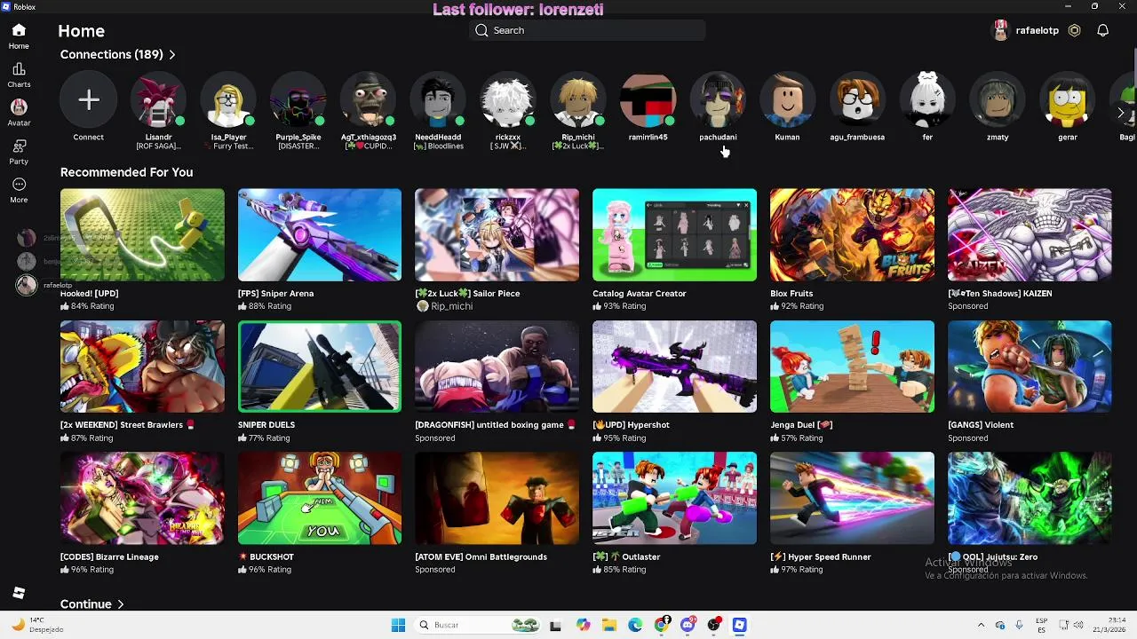Open the untitled boxing game thumbnail

click(x=497, y=367)
